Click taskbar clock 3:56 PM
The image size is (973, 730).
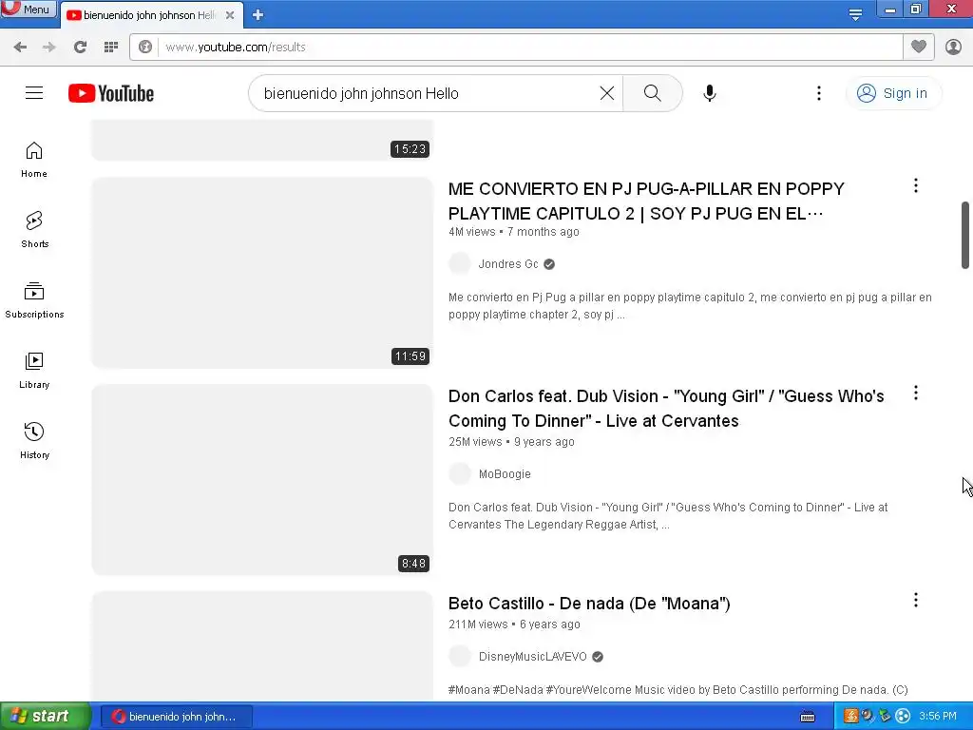point(938,717)
